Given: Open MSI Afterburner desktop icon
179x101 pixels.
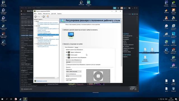Looking at the screenshot, I should coord(166,43).
